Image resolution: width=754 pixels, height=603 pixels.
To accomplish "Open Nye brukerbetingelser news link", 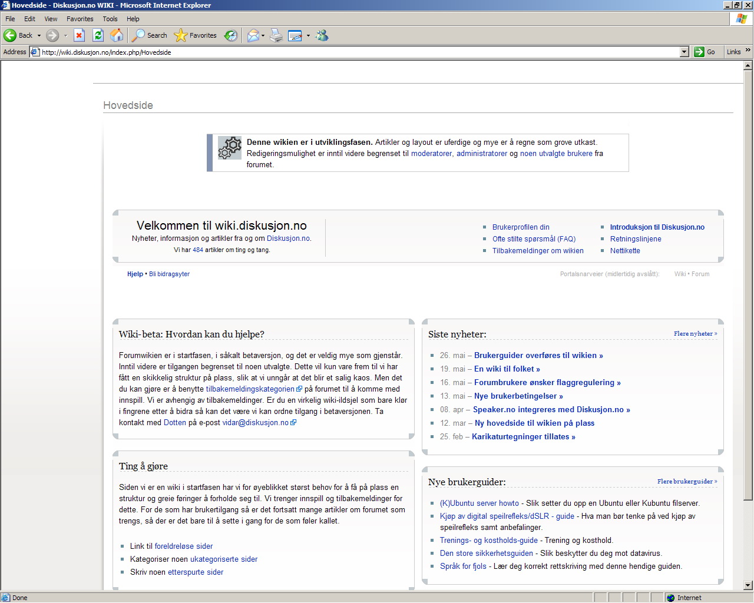I will [518, 396].
